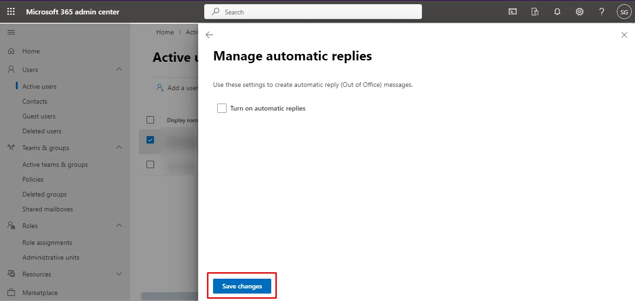Click the back arrow in the panel
The image size is (635, 301).
(209, 35)
